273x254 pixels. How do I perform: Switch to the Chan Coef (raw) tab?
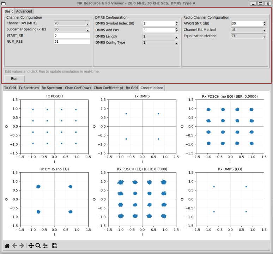pyautogui.click(x=78, y=88)
